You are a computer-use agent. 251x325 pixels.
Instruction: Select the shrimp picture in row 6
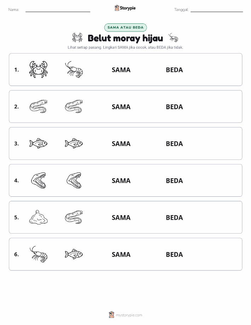click(x=38, y=254)
